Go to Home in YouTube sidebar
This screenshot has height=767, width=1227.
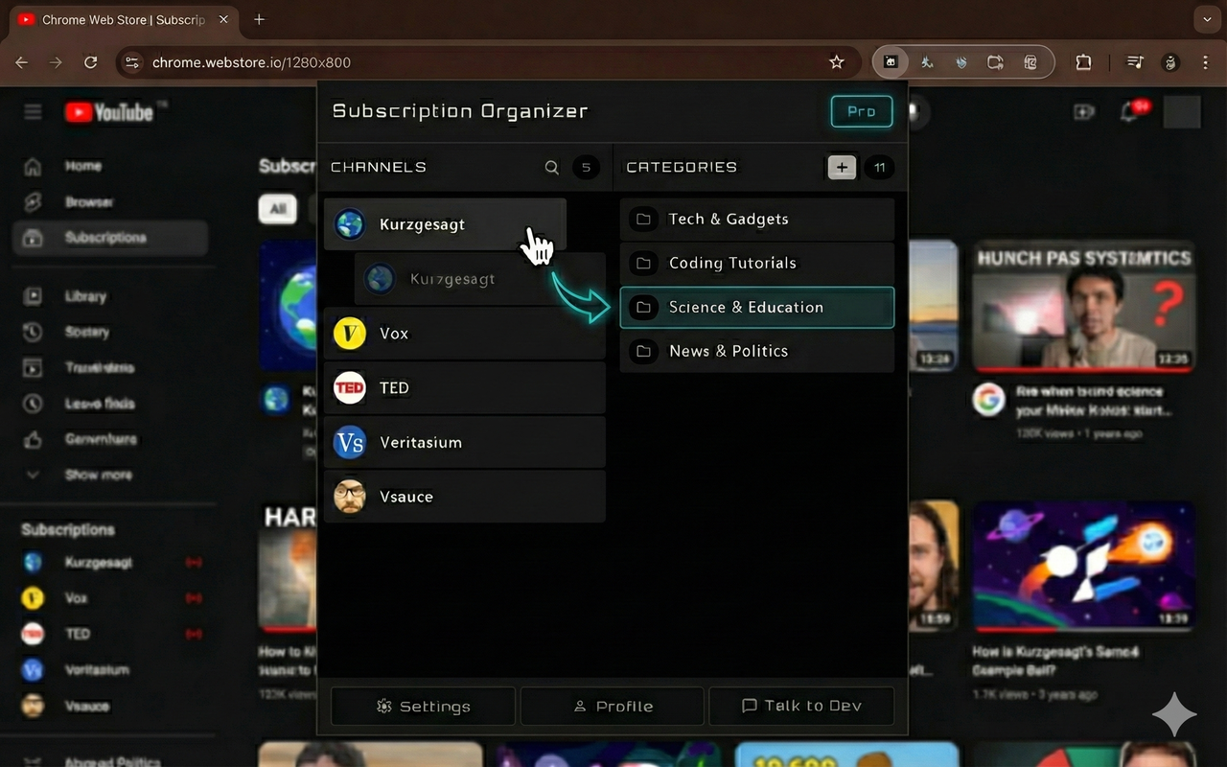coord(110,166)
